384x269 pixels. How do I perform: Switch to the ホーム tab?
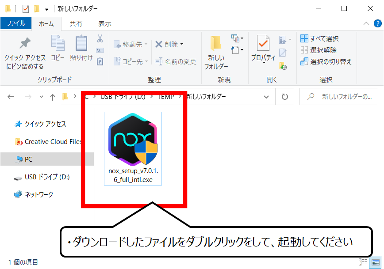tap(46, 24)
